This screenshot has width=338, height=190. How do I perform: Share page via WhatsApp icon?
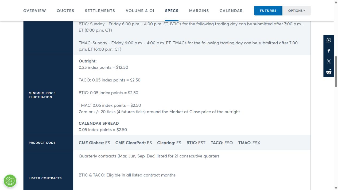(x=329, y=40)
